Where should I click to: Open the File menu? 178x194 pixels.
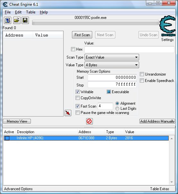pos(8,12)
